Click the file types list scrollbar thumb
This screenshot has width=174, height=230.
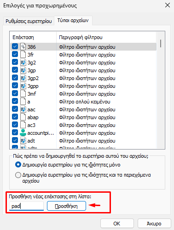click(x=161, y=43)
